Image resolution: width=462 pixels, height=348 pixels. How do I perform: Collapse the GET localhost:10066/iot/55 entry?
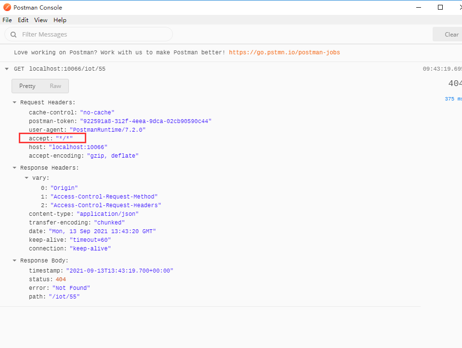pyautogui.click(x=7, y=69)
